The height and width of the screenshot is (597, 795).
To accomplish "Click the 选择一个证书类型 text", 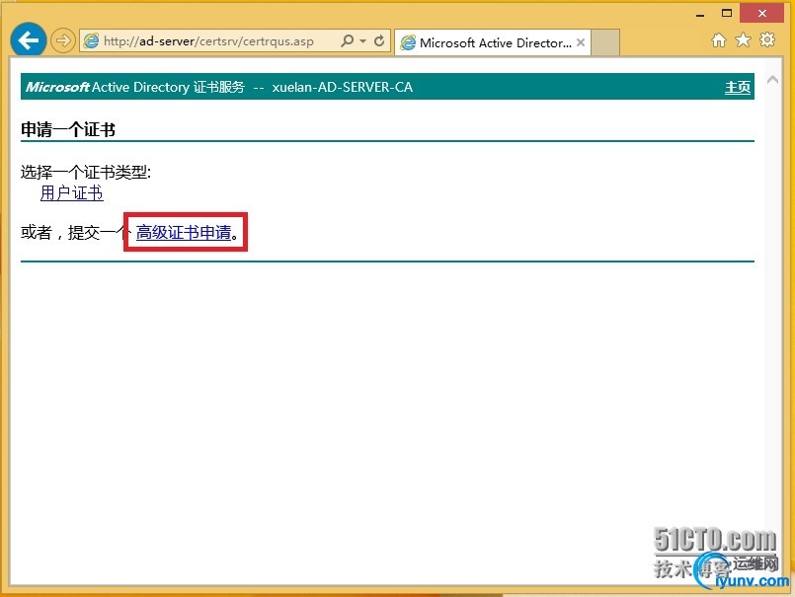I will point(86,172).
